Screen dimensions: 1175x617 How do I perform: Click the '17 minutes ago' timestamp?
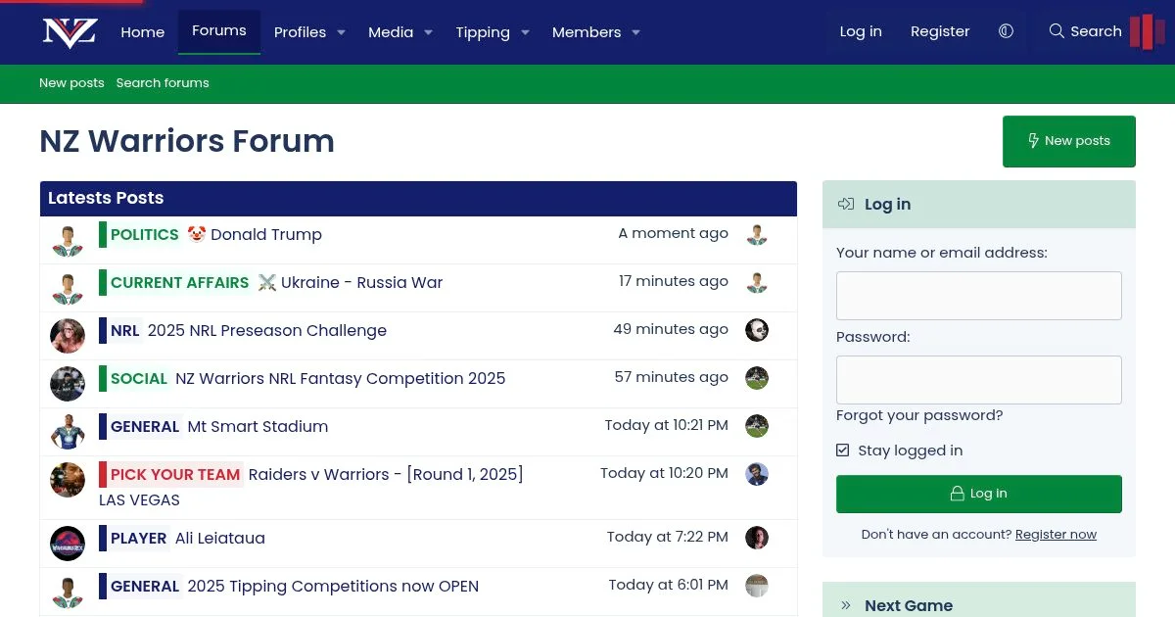pos(674,281)
